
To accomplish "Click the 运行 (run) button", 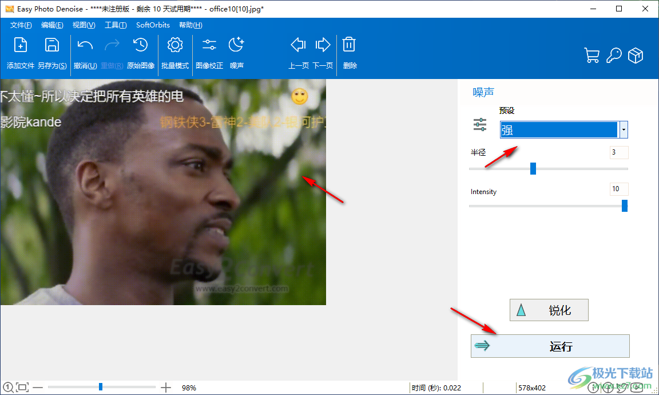I will (x=550, y=346).
